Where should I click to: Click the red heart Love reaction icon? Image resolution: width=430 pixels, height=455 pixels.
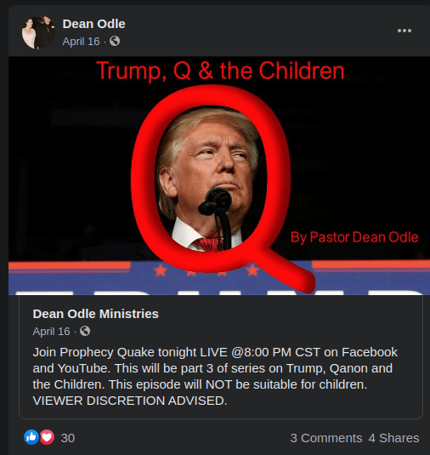coord(47,437)
